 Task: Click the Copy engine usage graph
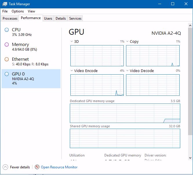coord(153,56)
